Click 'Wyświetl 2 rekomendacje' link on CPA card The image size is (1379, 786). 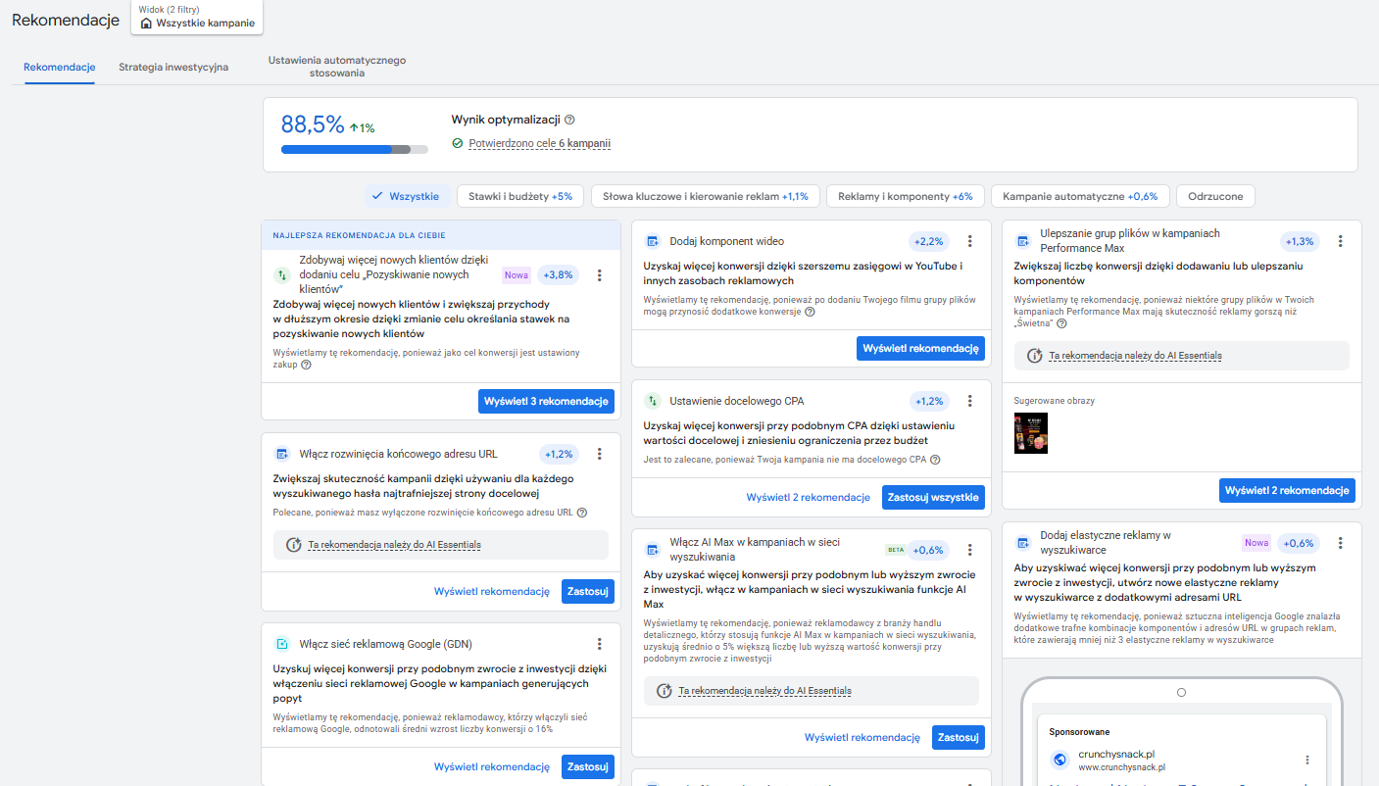[x=809, y=498]
